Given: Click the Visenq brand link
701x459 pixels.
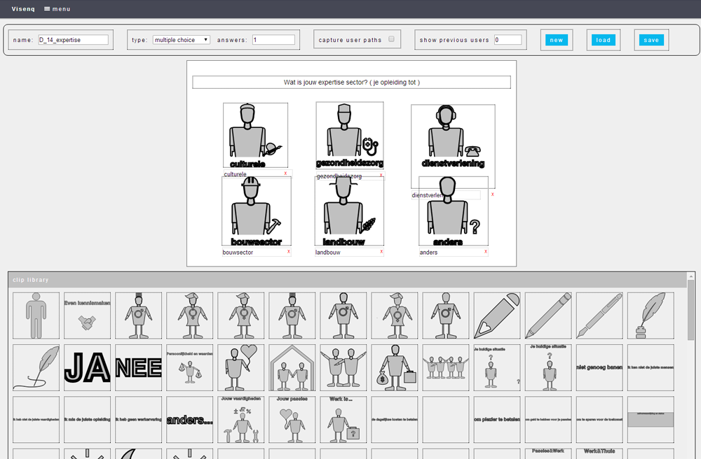Looking at the screenshot, I should [23, 9].
